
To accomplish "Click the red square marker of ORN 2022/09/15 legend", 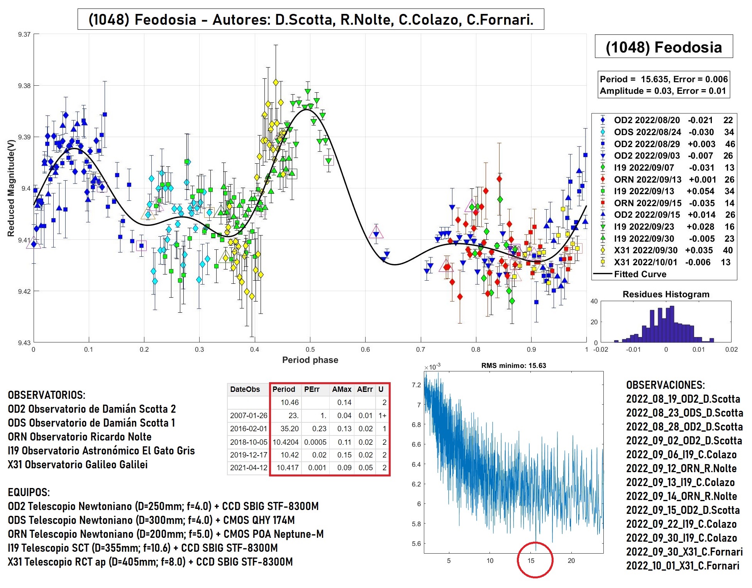I will [603, 203].
